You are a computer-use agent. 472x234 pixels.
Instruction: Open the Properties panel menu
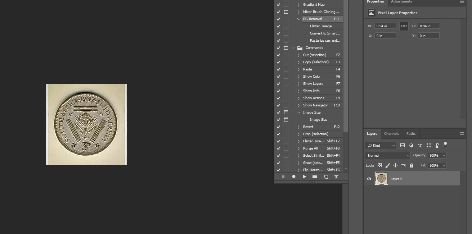coord(462,1)
